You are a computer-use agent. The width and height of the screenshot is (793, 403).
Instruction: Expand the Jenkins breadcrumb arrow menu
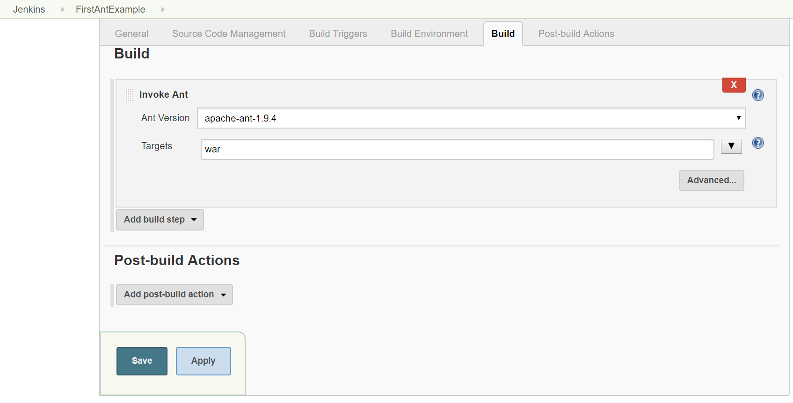(62, 9)
